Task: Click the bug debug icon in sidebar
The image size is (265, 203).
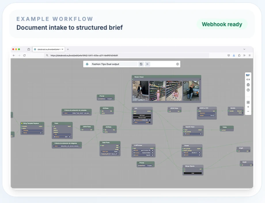Action: coord(248,85)
